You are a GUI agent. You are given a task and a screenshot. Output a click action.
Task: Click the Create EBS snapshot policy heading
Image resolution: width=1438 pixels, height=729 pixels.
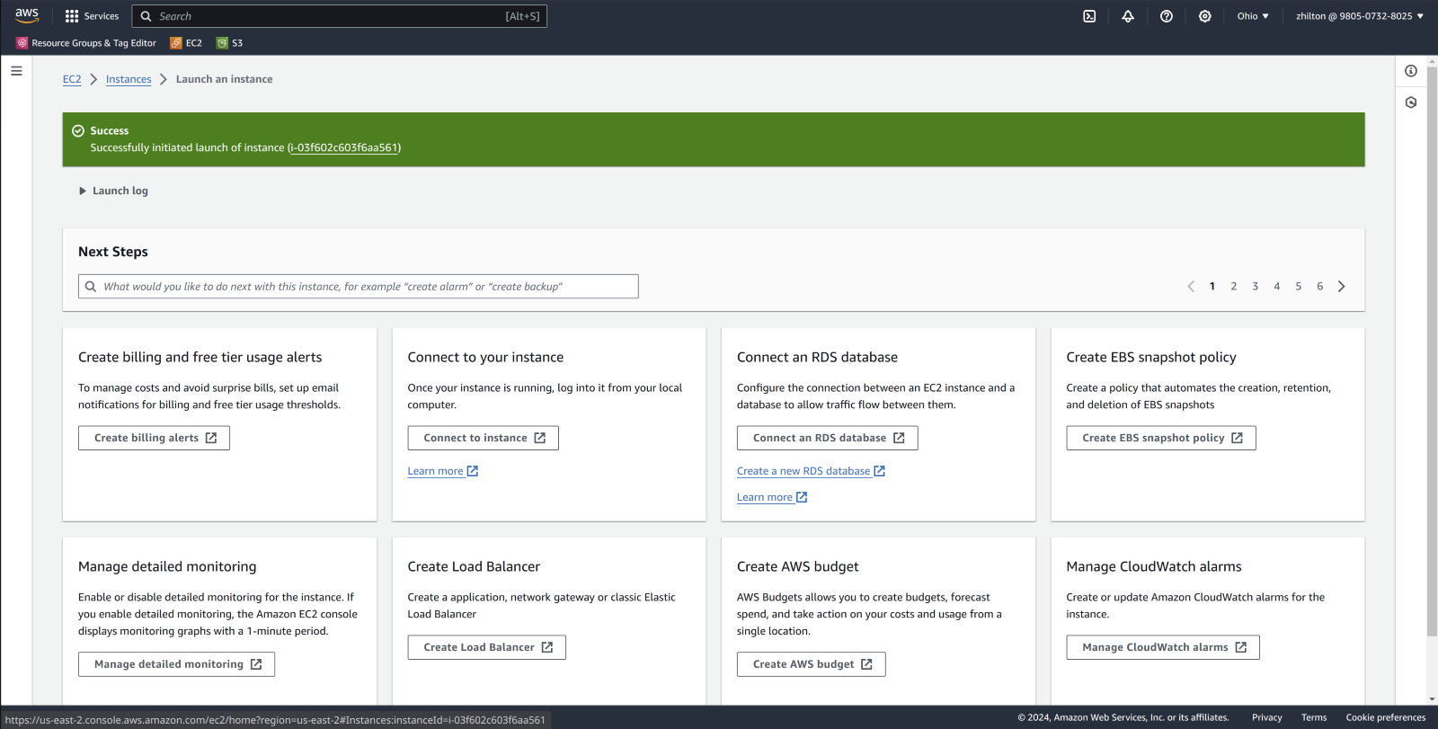click(1151, 357)
